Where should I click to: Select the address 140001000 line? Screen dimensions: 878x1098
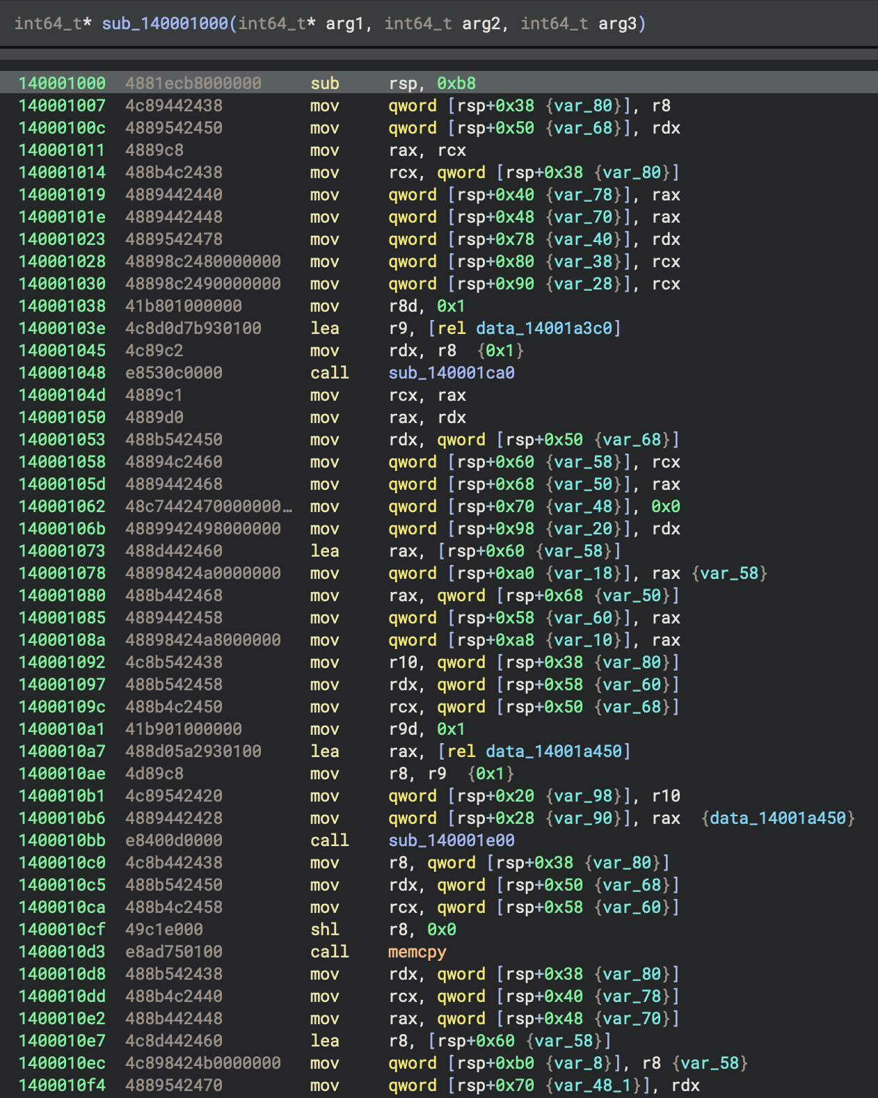[x=62, y=83]
